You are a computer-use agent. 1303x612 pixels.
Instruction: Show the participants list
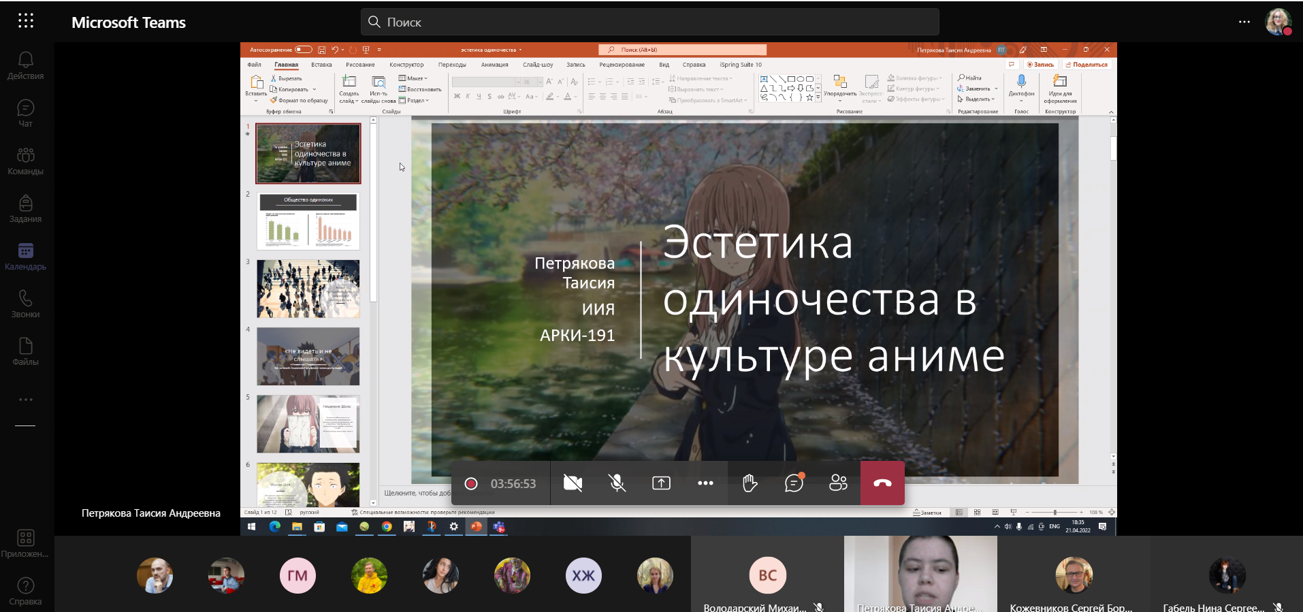(x=838, y=483)
